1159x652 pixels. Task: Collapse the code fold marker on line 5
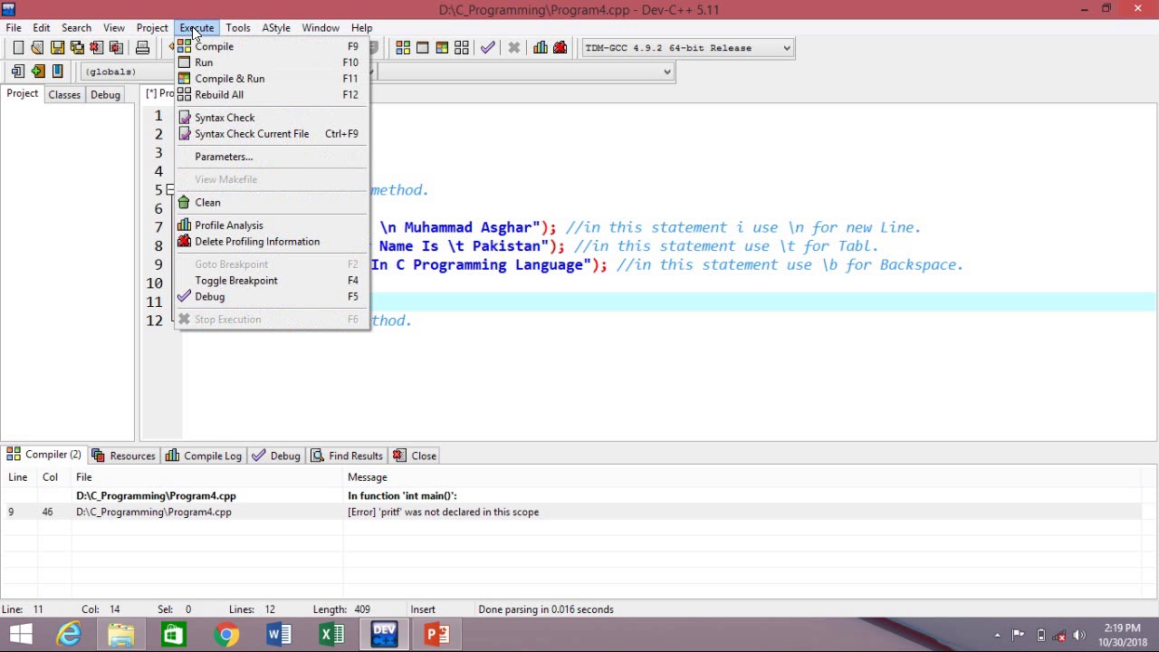[x=169, y=190]
